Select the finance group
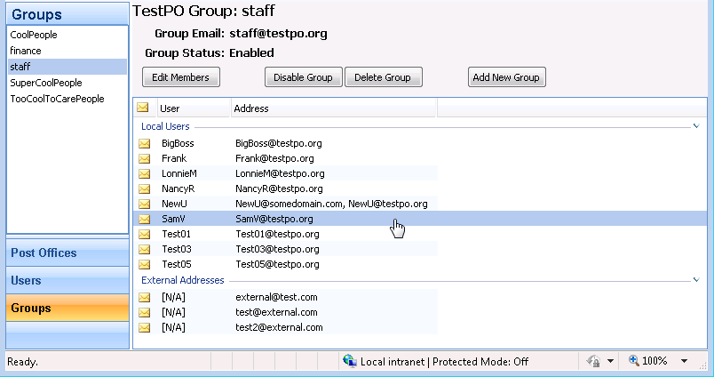 tap(67, 51)
